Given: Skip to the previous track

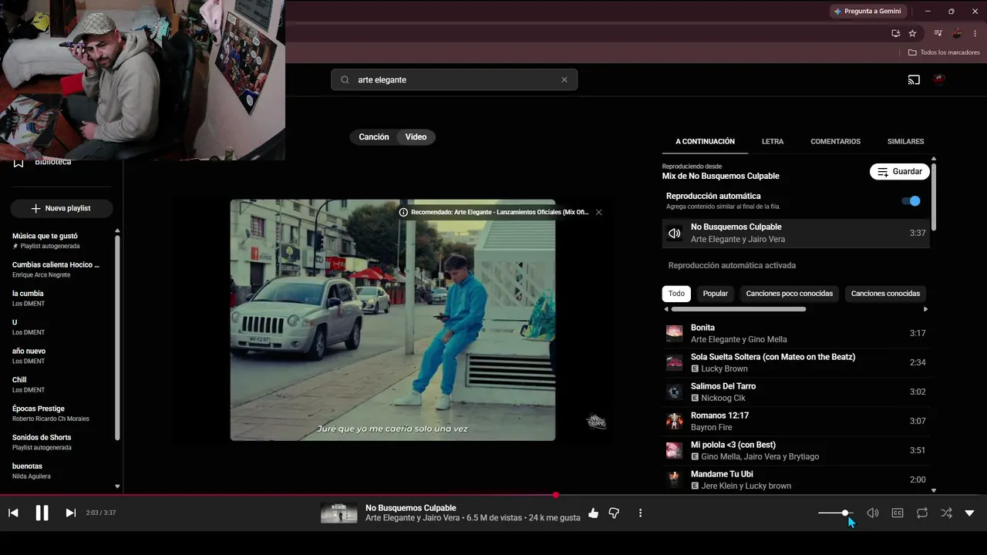Looking at the screenshot, I should pyautogui.click(x=13, y=513).
